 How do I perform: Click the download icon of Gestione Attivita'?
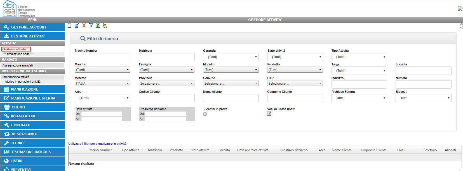6,36
